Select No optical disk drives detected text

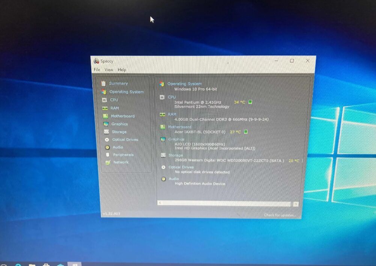[202, 172]
